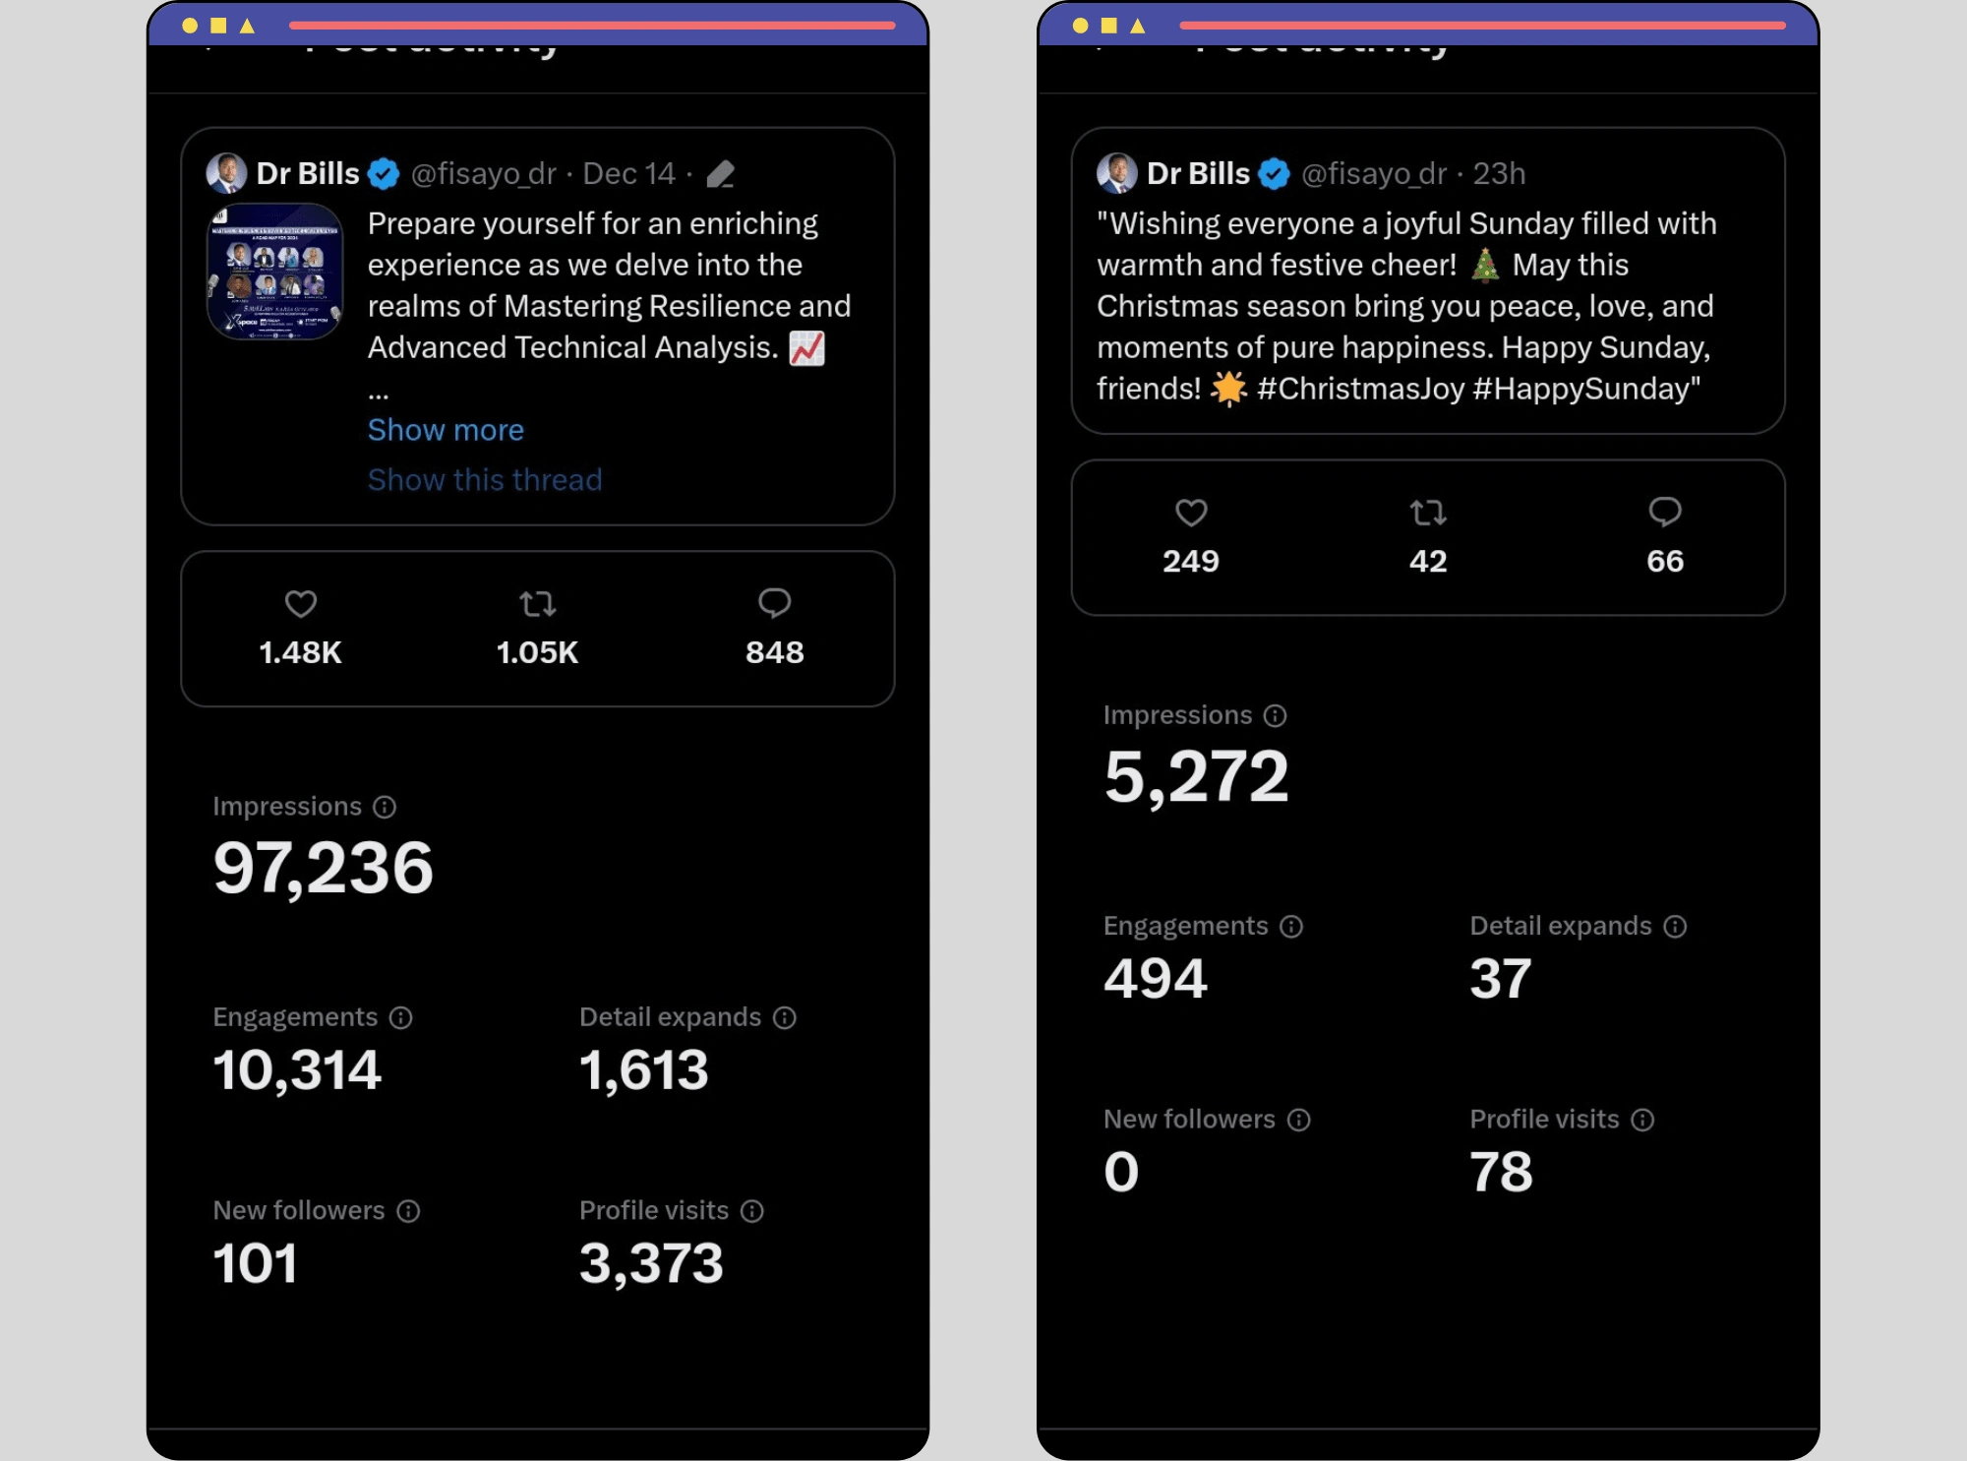This screenshot has width=1967, height=1461.
Task: Click the reply/comment icon on left post
Action: coord(775,605)
